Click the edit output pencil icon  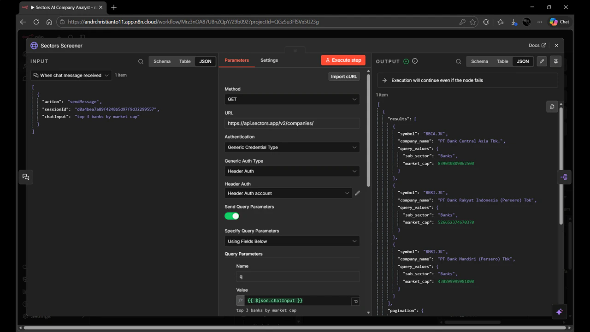pos(542,61)
